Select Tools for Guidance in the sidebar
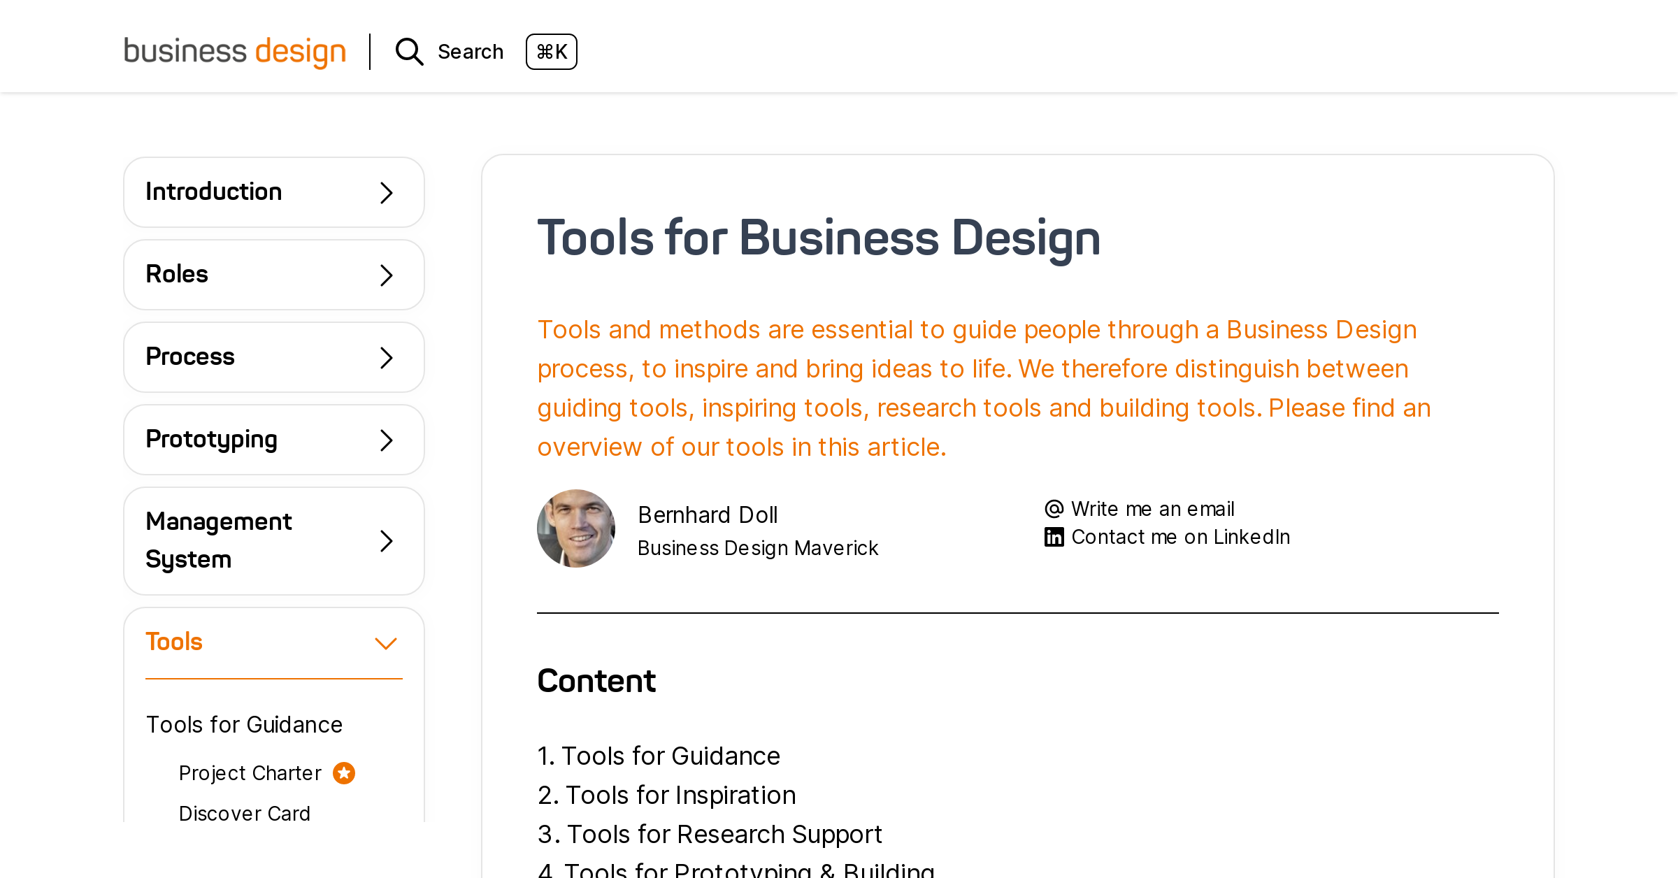Image resolution: width=1678 pixels, height=878 pixels. point(244,725)
